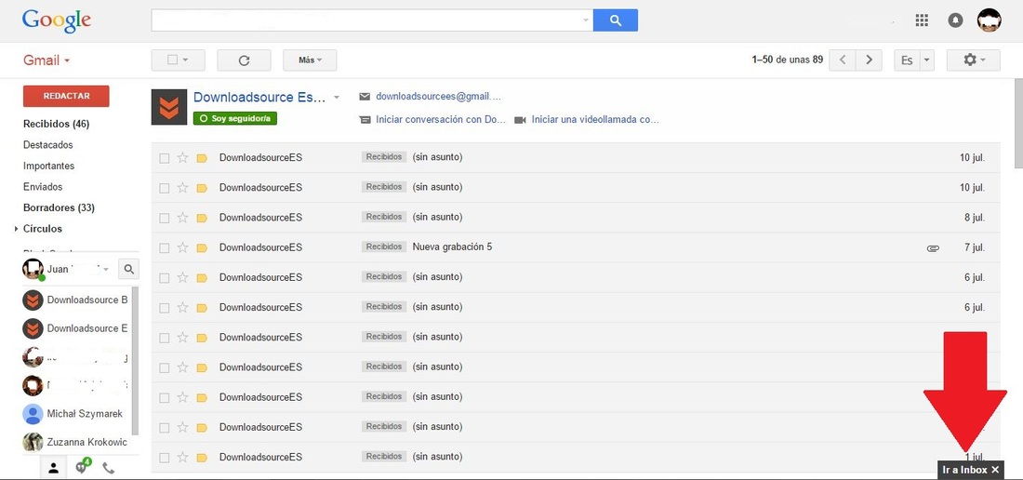Click the chat icon beside Iniciar conversación

(x=365, y=120)
